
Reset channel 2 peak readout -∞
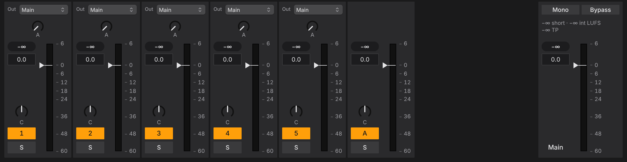point(90,46)
